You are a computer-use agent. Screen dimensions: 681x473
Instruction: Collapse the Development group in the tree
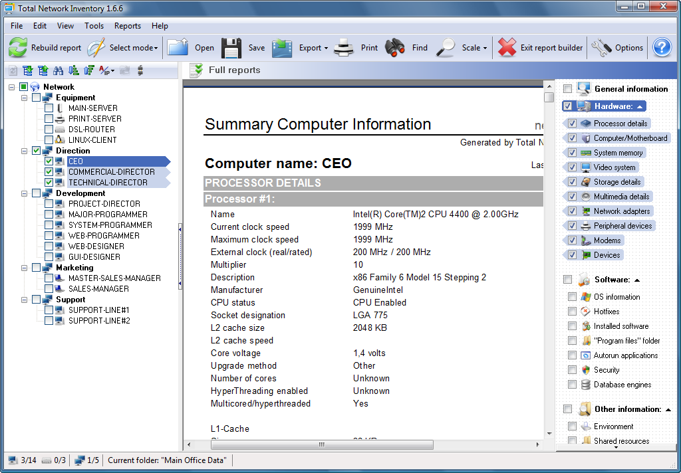pos(25,193)
